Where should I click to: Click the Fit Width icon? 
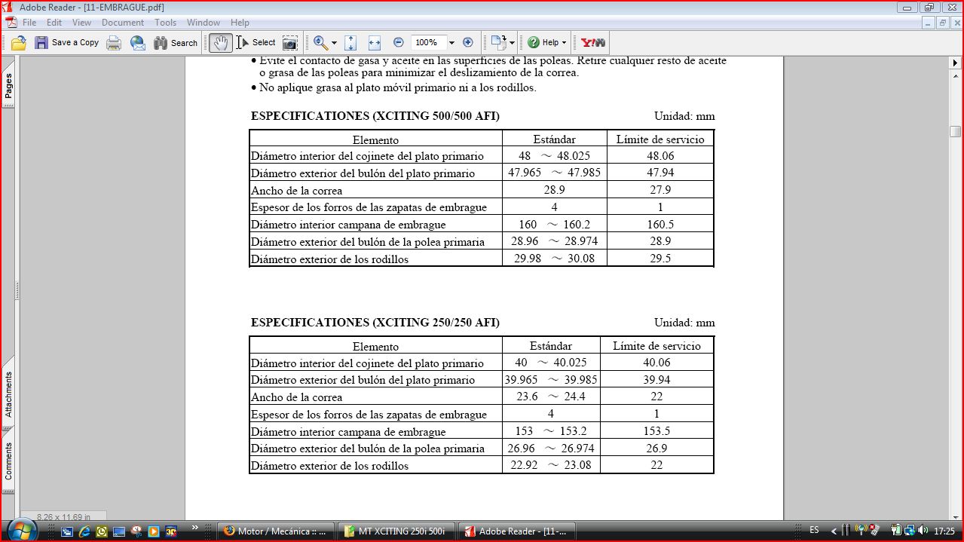[x=375, y=43]
